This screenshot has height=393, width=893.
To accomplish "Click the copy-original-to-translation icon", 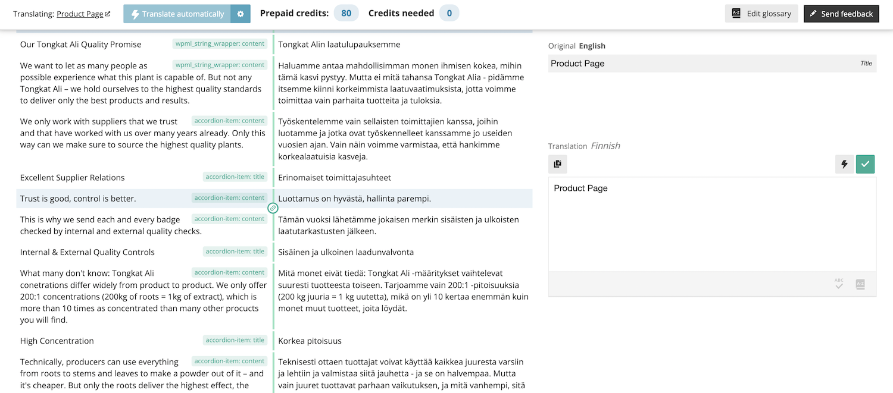I will pyautogui.click(x=558, y=164).
